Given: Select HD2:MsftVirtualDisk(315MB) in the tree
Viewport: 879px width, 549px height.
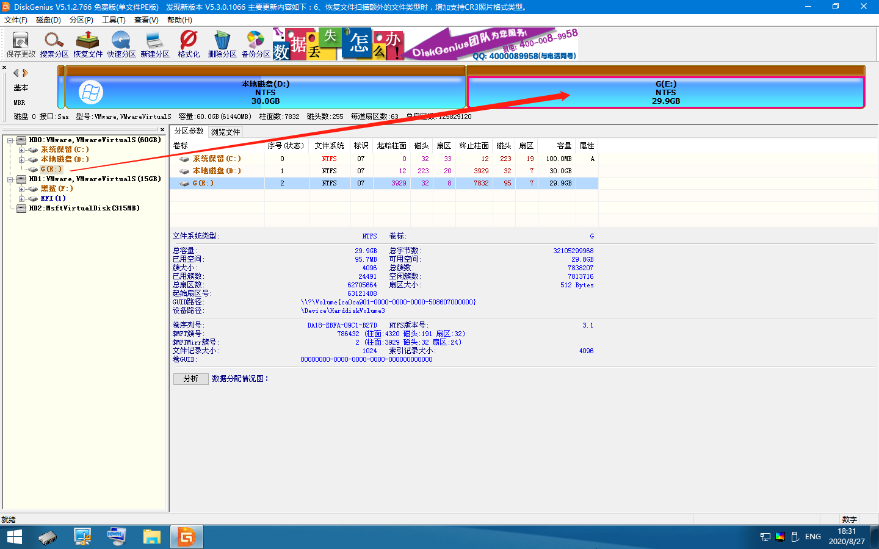Looking at the screenshot, I should pos(84,208).
